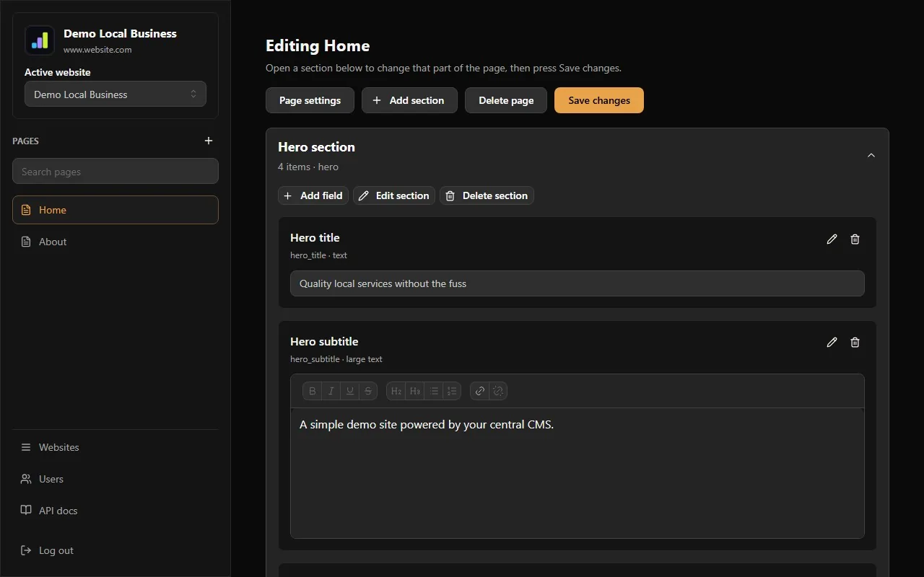Toggle bold formatting in Hero subtitle editor

pyautogui.click(x=313, y=391)
